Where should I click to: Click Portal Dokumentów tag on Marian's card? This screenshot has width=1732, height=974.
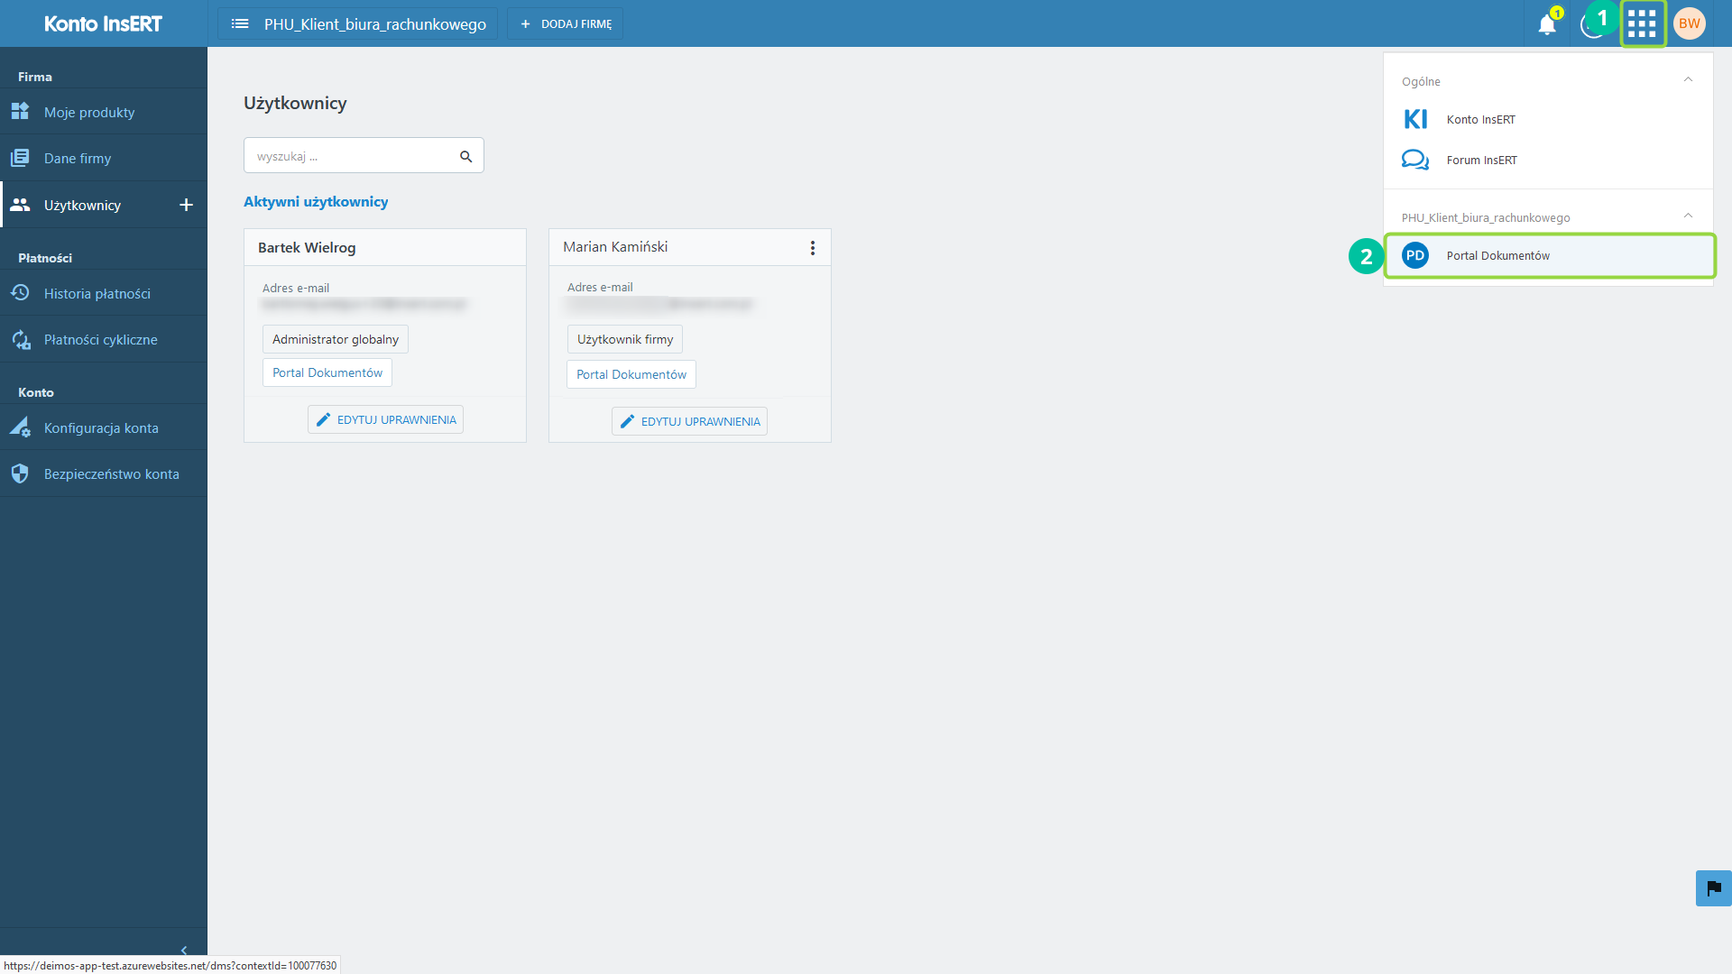tap(631, 374)
